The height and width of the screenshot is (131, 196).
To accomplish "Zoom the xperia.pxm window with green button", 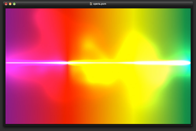I will 14,4.
